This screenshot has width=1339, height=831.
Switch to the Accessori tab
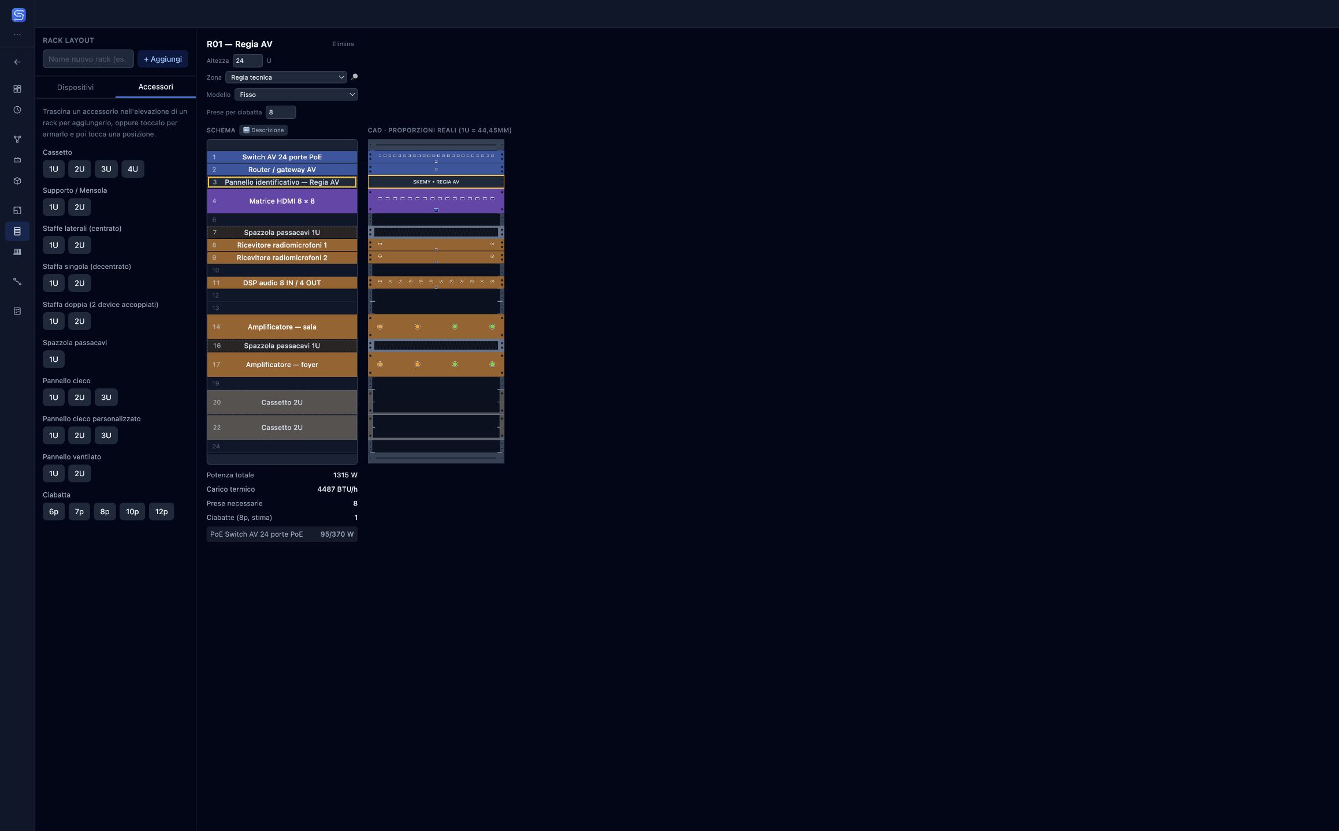[155, 87]
